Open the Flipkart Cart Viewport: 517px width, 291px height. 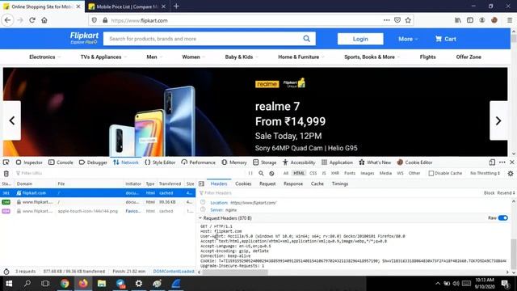[x=445, y=39]
